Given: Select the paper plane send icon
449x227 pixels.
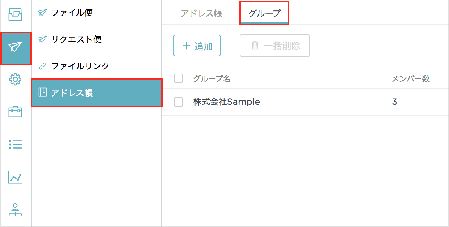Looking at the screenshot, I should (x=16, y=47).
